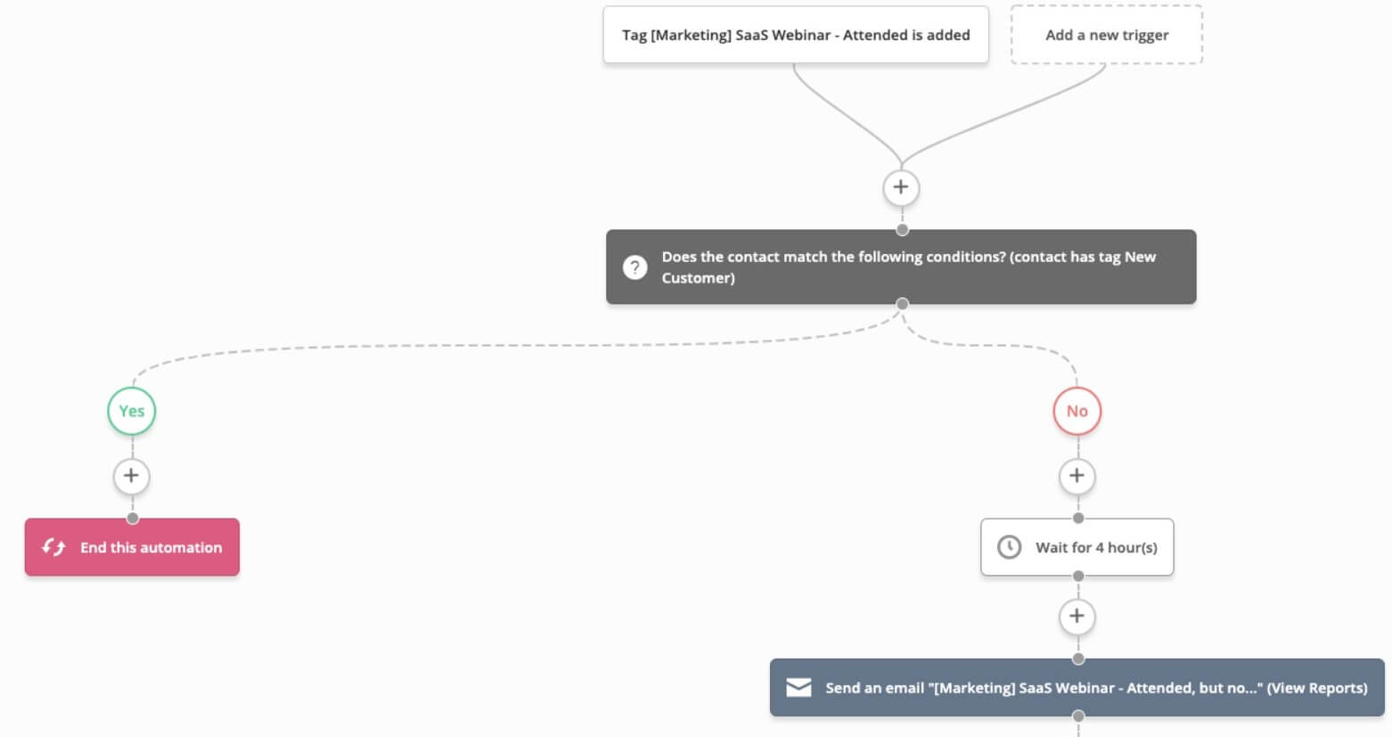Select the No branch label
Viewport: 1392px width, 737px height.
1077,411
